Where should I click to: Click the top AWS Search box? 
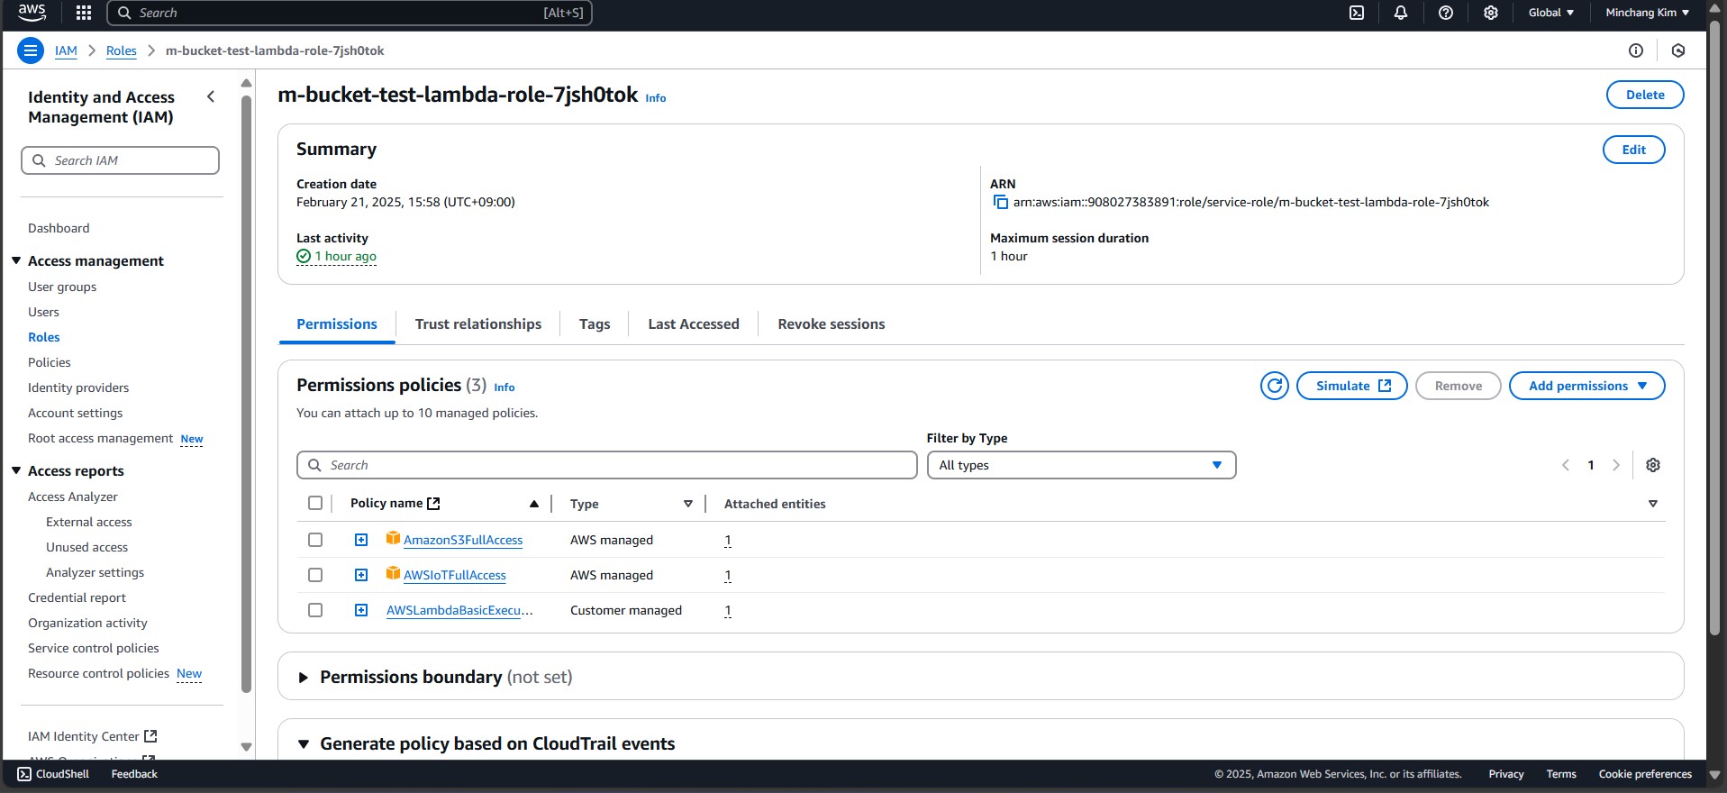[350, 13]
